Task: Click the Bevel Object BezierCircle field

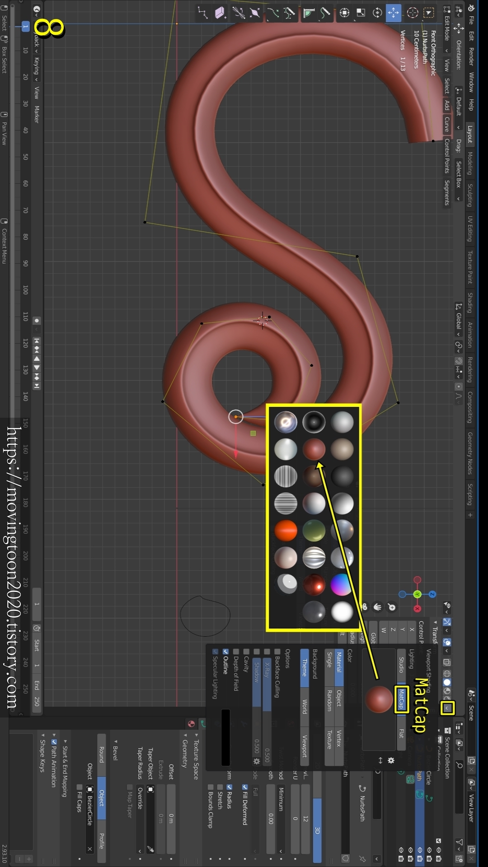Action: click(x=90, y=820)
